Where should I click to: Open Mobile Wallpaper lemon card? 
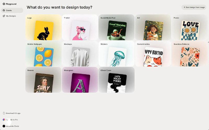(x=43, y=54)
